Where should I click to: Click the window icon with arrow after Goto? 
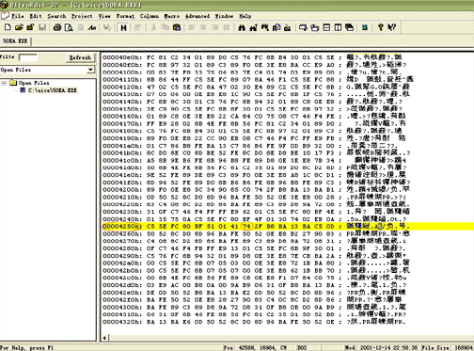tap(303, 27)
